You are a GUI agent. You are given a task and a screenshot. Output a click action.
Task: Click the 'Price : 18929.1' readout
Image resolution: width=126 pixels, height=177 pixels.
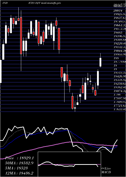(19, 158)
